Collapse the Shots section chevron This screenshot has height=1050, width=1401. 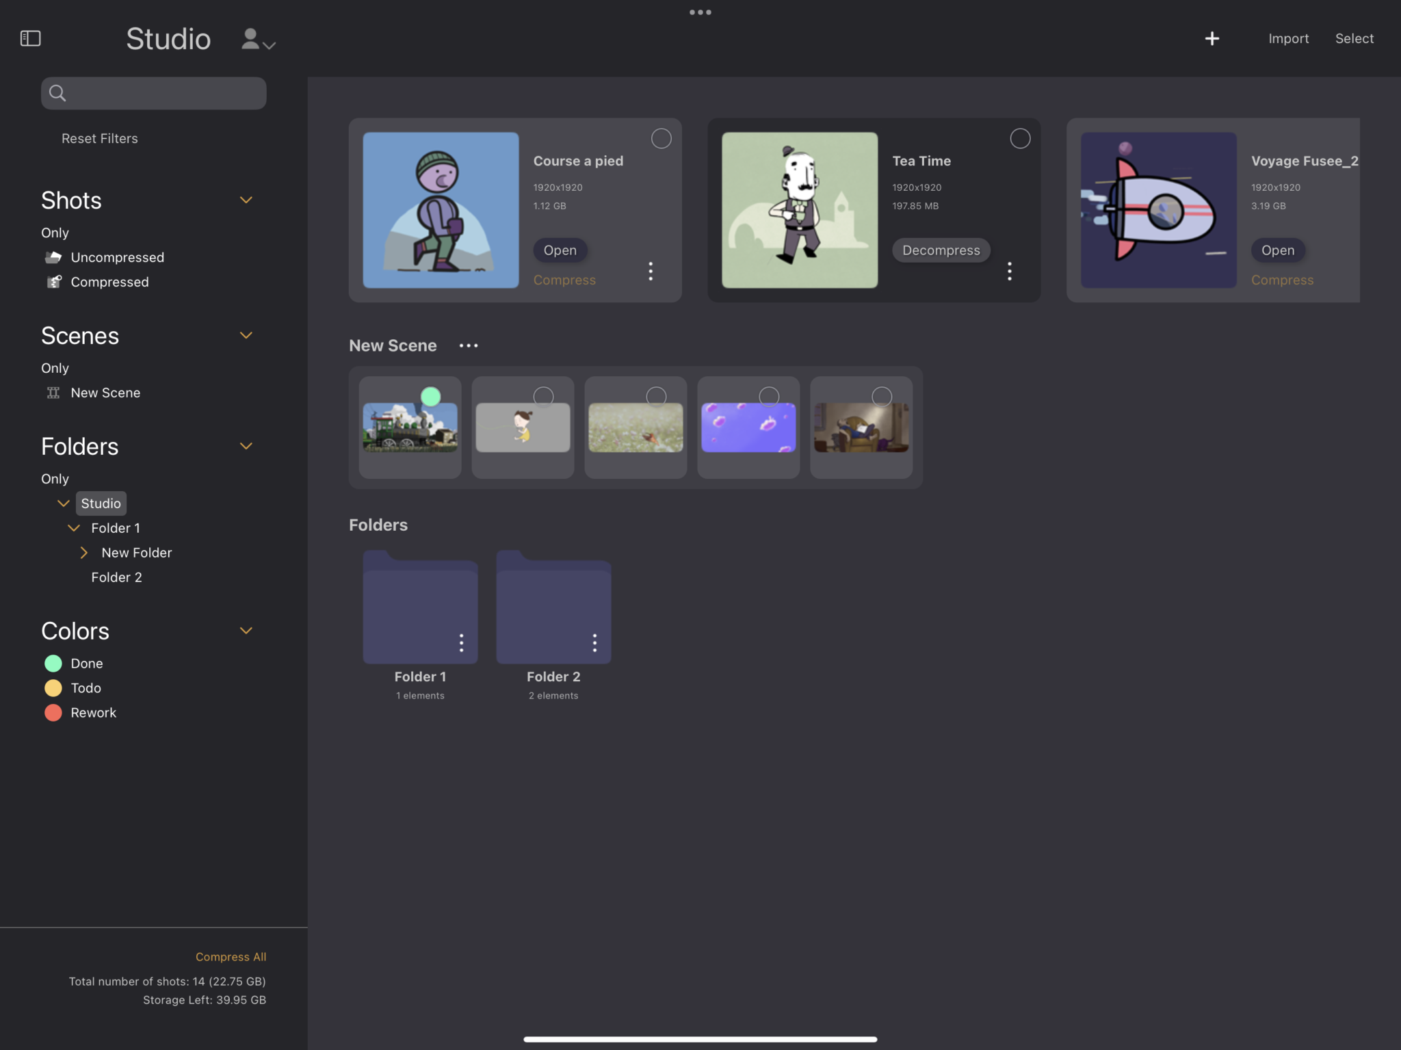point(246,200)
